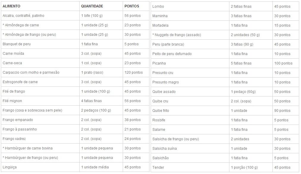Select the Estrogonofe de carne cell
Screen dimensions: 301x174
click(20, 82)
